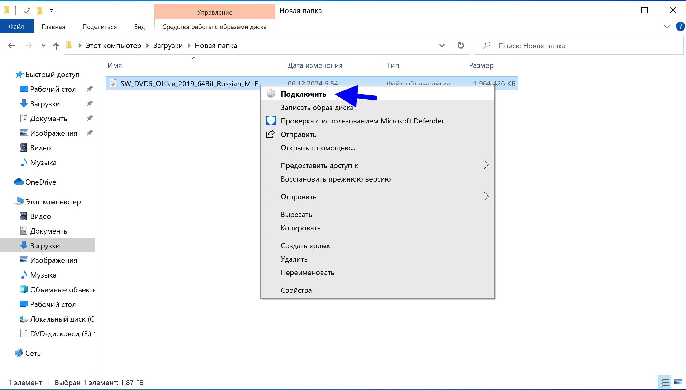Expand the address bar history dropdown
686x390 pixels.
coord(442,46)
